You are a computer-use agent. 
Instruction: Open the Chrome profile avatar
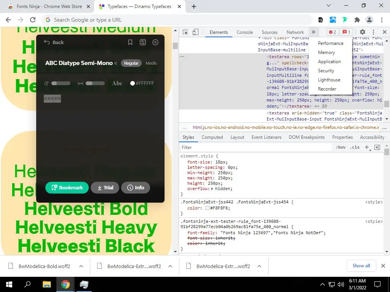tap(369, 20)
